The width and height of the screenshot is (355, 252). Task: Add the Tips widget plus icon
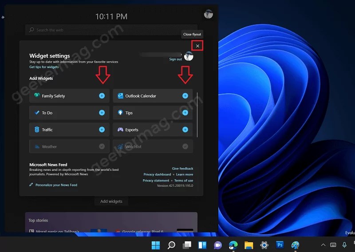pos(185,113)
